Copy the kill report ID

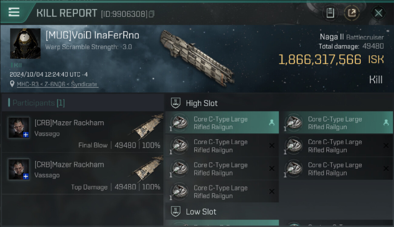[152, 14]
